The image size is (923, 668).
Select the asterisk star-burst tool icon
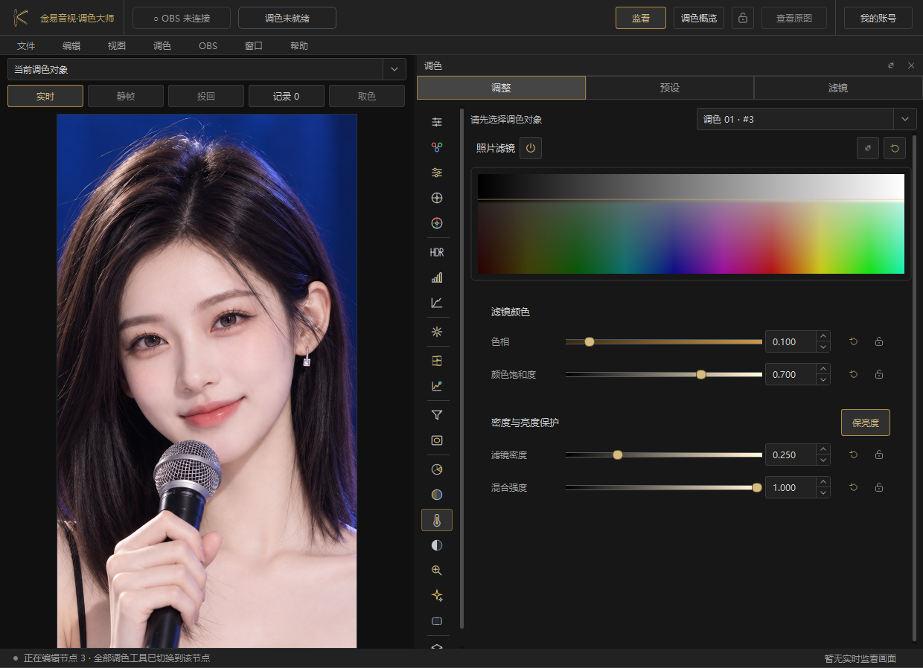437,332
